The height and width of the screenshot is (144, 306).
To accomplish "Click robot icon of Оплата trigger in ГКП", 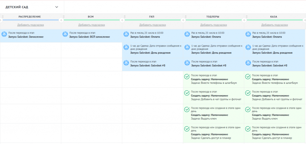I will tap(126, 34).
